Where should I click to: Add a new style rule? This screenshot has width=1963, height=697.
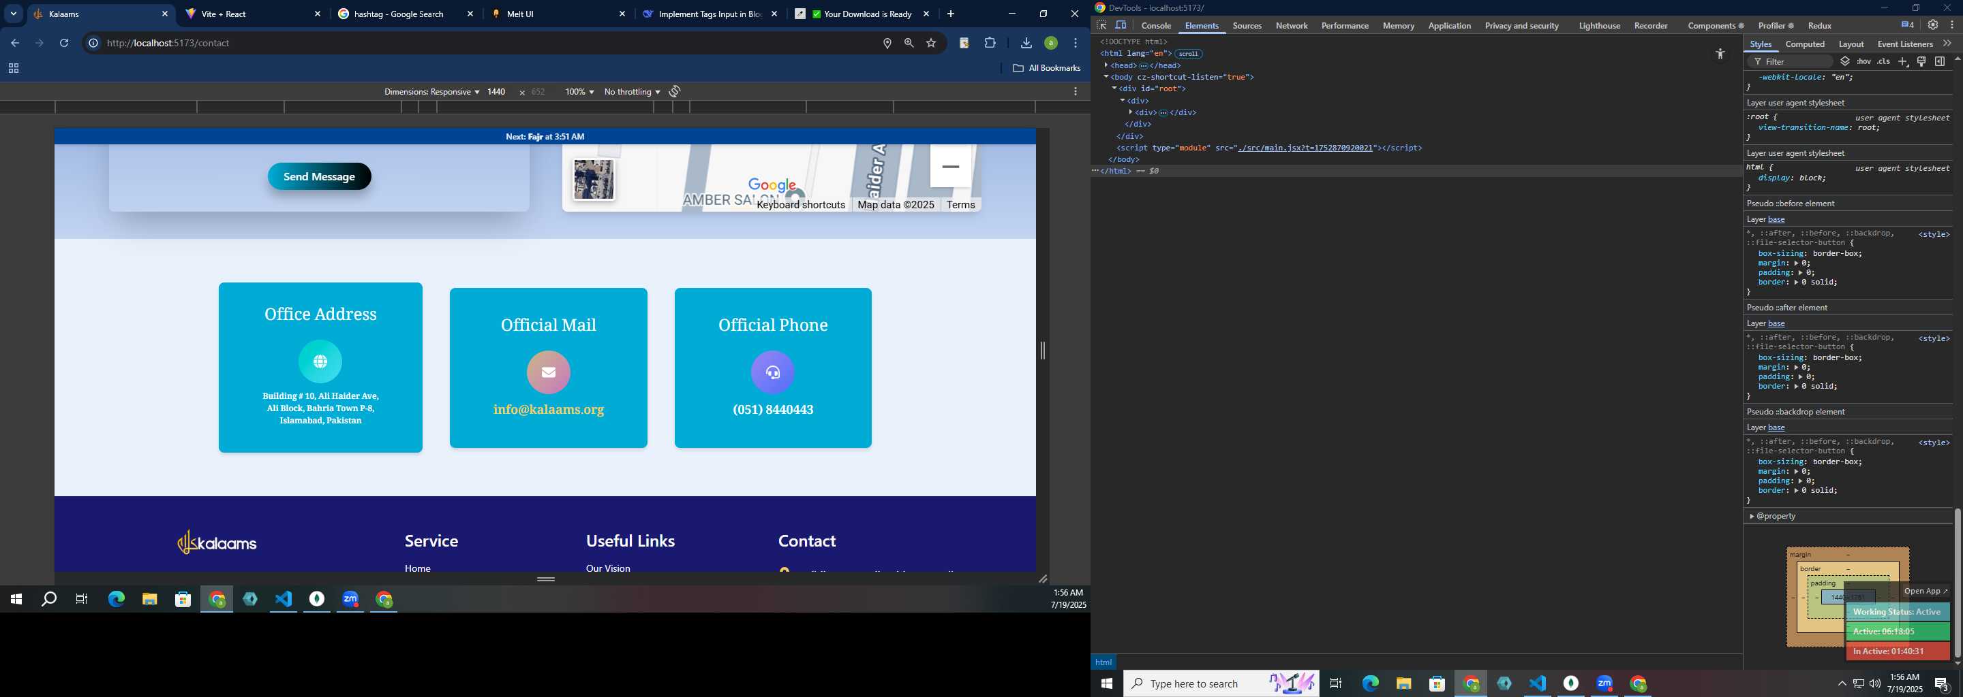coord(1903,62)
